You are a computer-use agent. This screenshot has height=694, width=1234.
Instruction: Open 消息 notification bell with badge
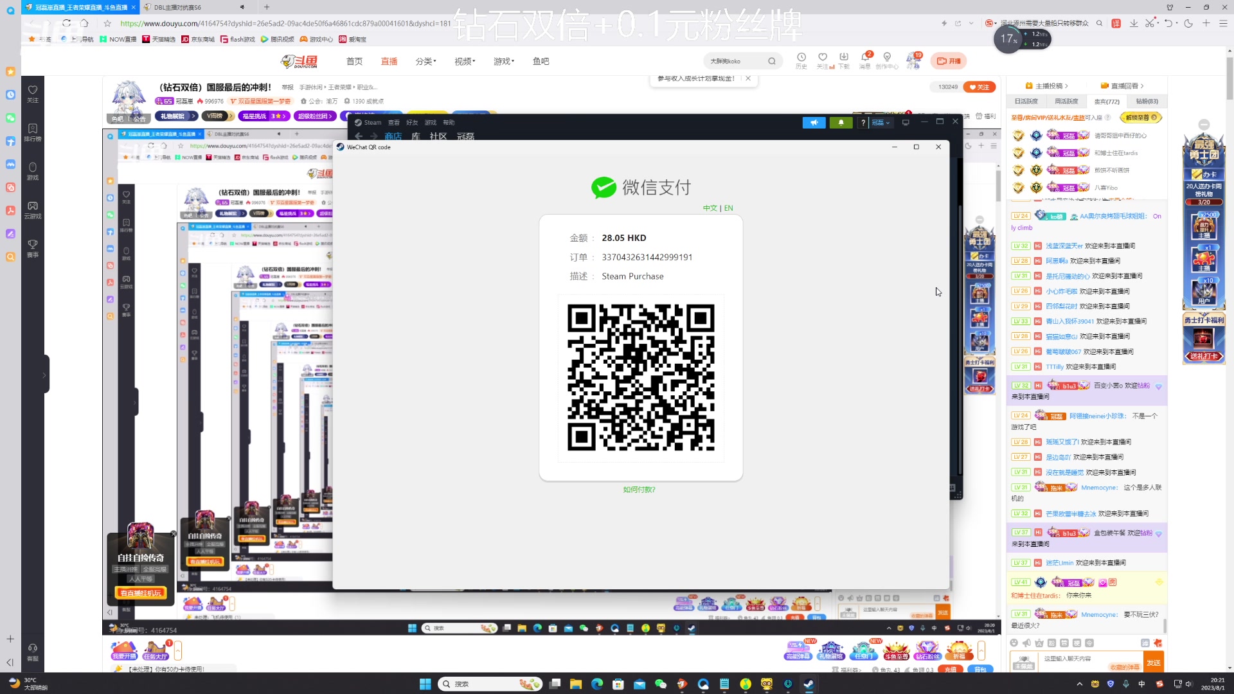[865, 60]
